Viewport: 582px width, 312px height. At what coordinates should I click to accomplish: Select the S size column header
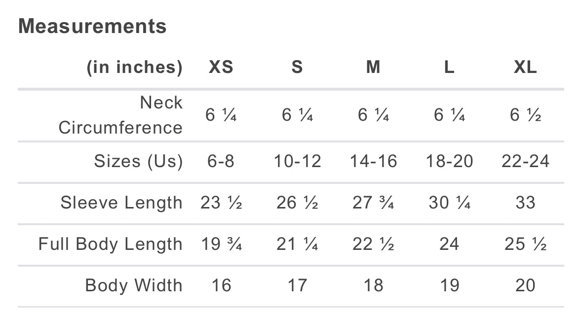click(297, 67)
